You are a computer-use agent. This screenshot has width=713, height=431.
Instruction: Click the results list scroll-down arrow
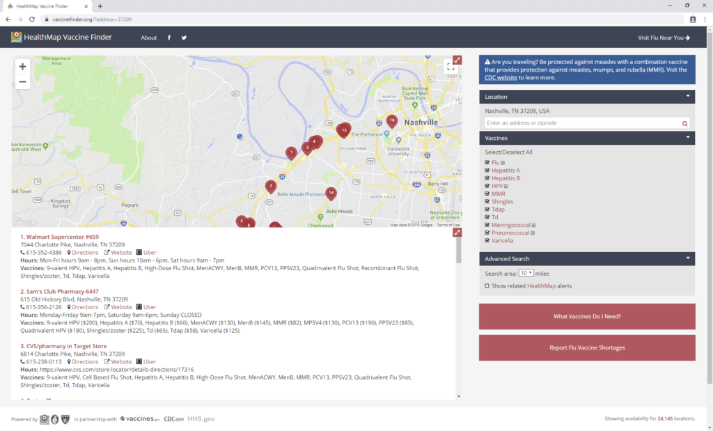458,396
